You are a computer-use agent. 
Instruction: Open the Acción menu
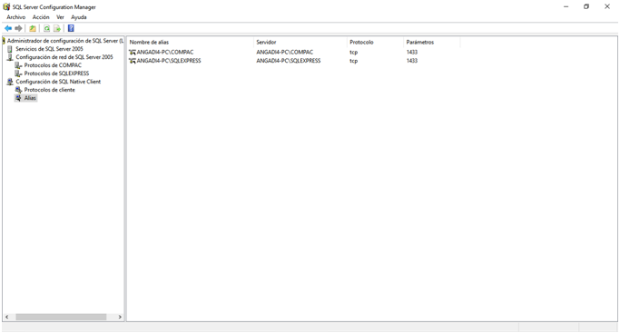pos(41,17)
